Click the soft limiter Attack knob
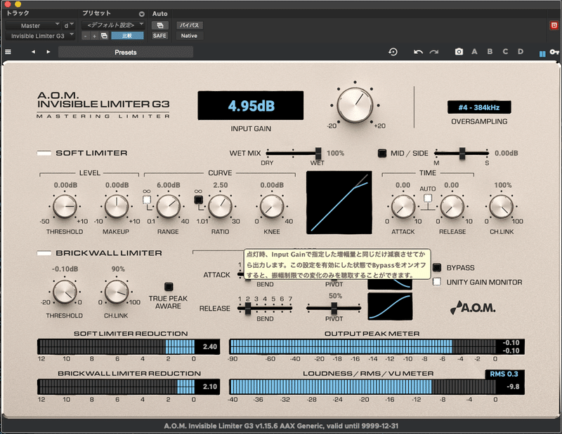This screenshot has height=434, width=562. click(x=403, y=206)
